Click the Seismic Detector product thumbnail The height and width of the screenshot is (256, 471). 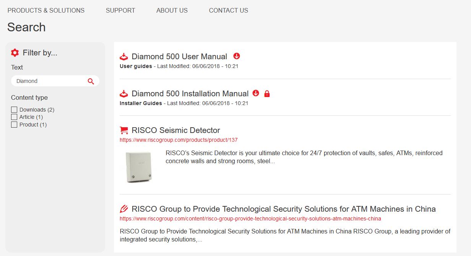pyautogui.click(x=138, y=167)
